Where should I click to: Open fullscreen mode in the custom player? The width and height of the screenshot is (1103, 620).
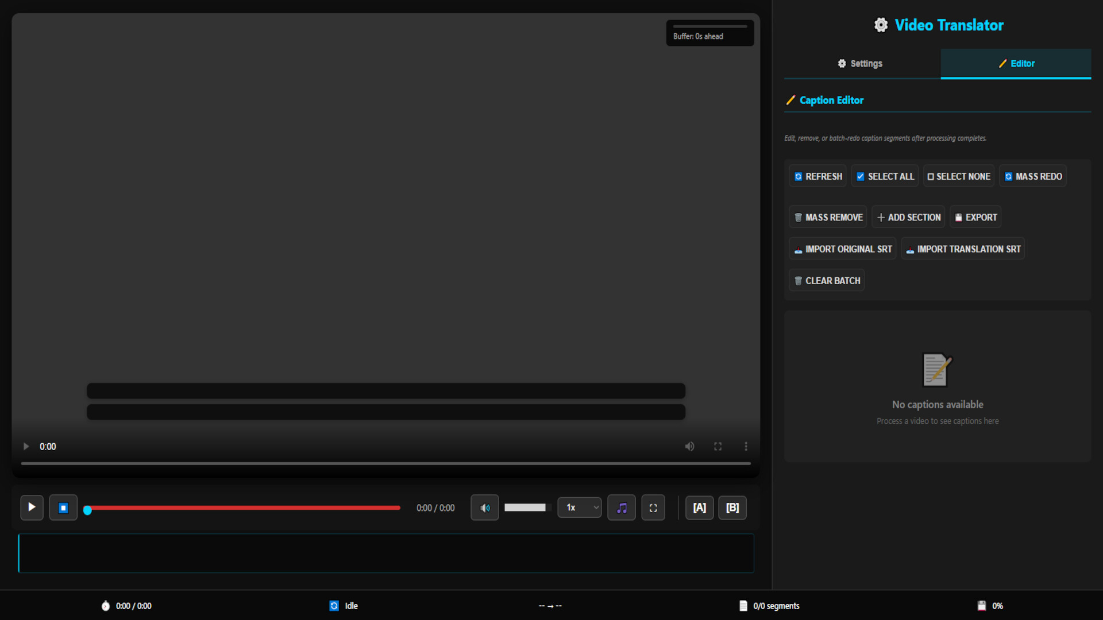click(x=653, y=507)
